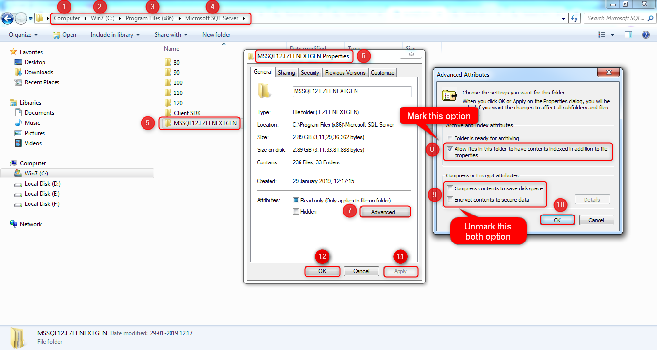The width and height of the screenshot is (657, 350).
Task: Enable Folder is ready for archiving
Action: point(450,138)
